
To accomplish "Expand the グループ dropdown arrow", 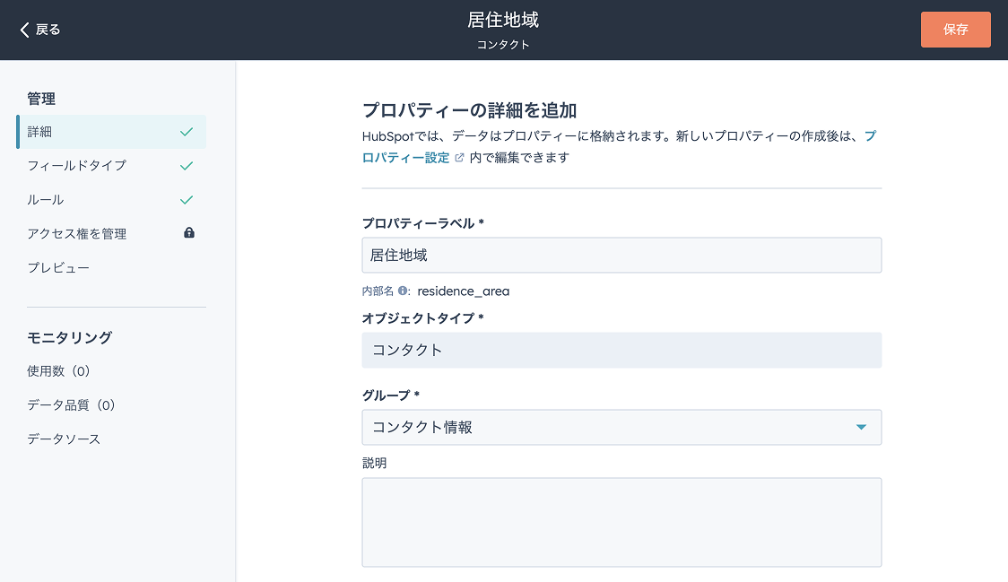I will [x=861, y=428].
